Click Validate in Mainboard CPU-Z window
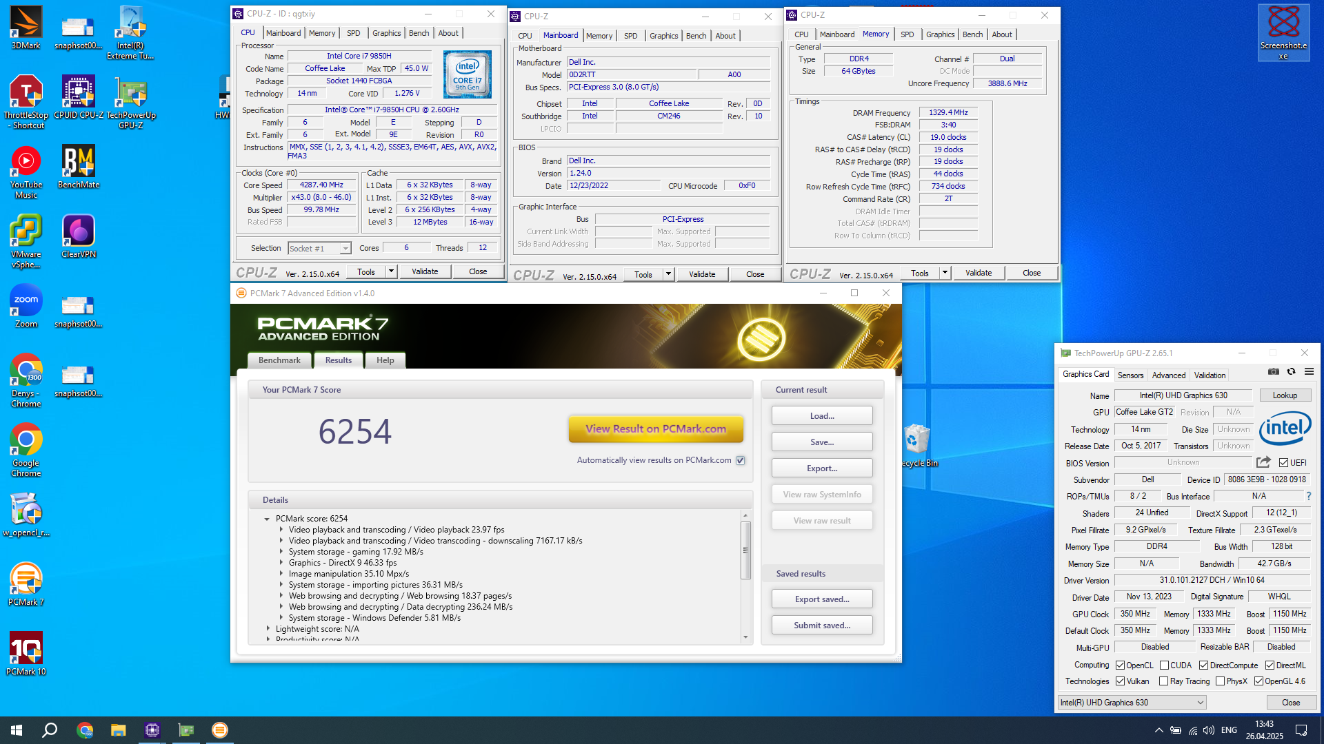 [702, 274]
